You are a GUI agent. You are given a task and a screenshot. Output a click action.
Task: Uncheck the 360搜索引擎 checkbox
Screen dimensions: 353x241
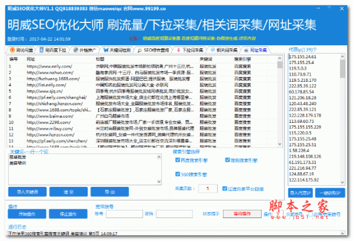pyautogui.click(x=178, y=174)
